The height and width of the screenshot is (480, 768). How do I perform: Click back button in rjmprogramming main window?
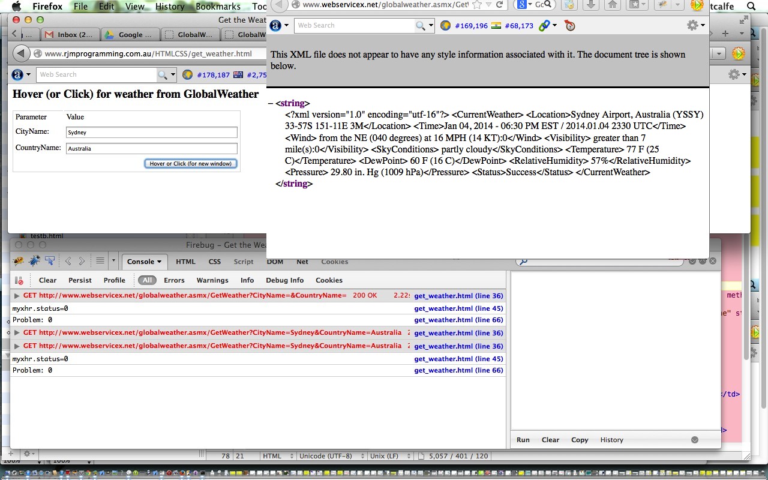point(21,53)
